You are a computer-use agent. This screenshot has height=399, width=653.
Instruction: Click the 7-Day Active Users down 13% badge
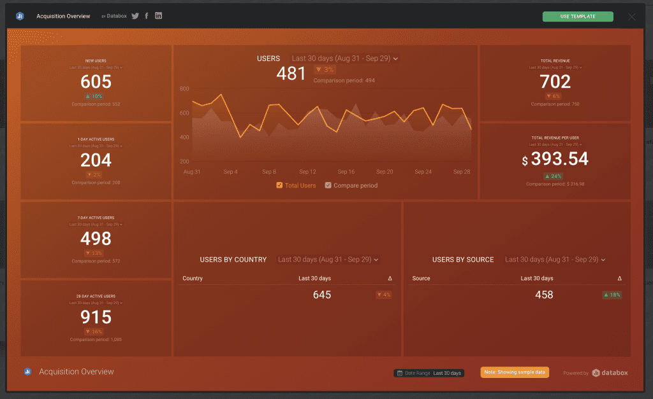click(94, 253)
